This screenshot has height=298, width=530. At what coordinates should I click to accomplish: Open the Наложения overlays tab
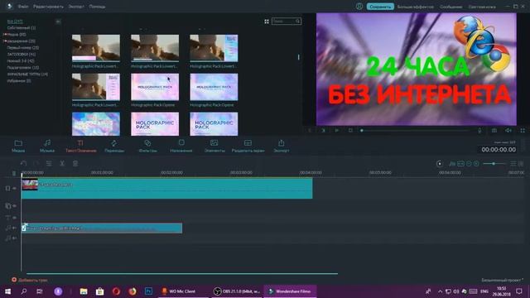pos(181,146)
